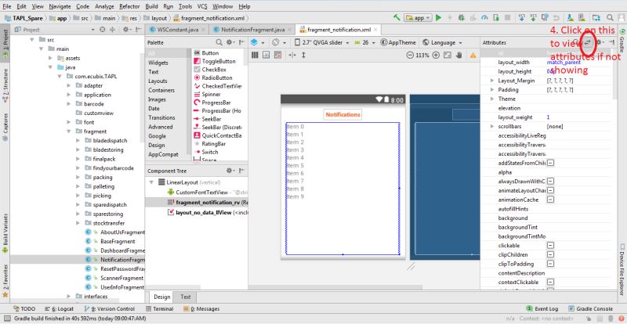Image resolution: width=627 pixels, height=324 pixels.
Task: Expand the assets folder in Project tree
Action: pyautogui.click(x=50, y=58)
